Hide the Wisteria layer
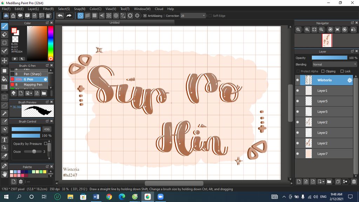This screenshot has height=202, width=359. [x=297, y=80]
